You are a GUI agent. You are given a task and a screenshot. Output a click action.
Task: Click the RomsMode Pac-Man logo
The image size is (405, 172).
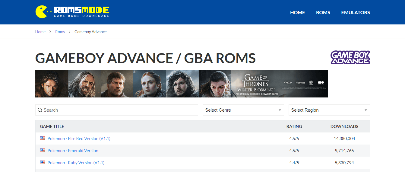pyautogui.click(x=72, y=12)
